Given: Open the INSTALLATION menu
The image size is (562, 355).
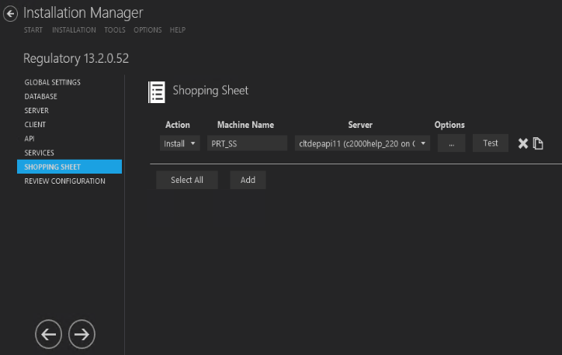Looking at the screenshot, I should [74, 30].
